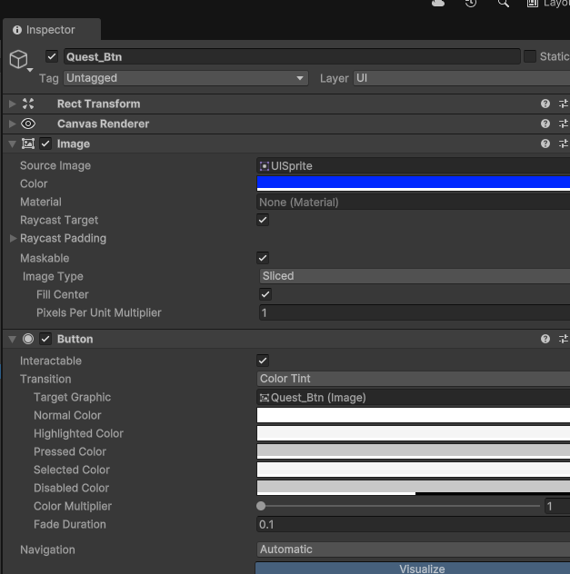Open the undo history icon

point(471,4)
